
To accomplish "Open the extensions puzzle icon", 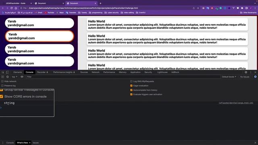I will [242, 8].
